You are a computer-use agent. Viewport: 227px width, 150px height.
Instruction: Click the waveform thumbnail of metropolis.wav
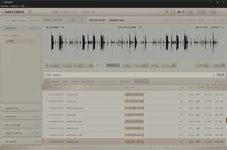134,135
